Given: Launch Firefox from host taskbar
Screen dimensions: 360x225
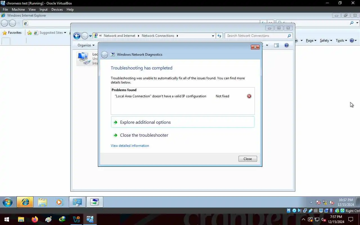Looking at the screenshot, I should coord(35,219).
